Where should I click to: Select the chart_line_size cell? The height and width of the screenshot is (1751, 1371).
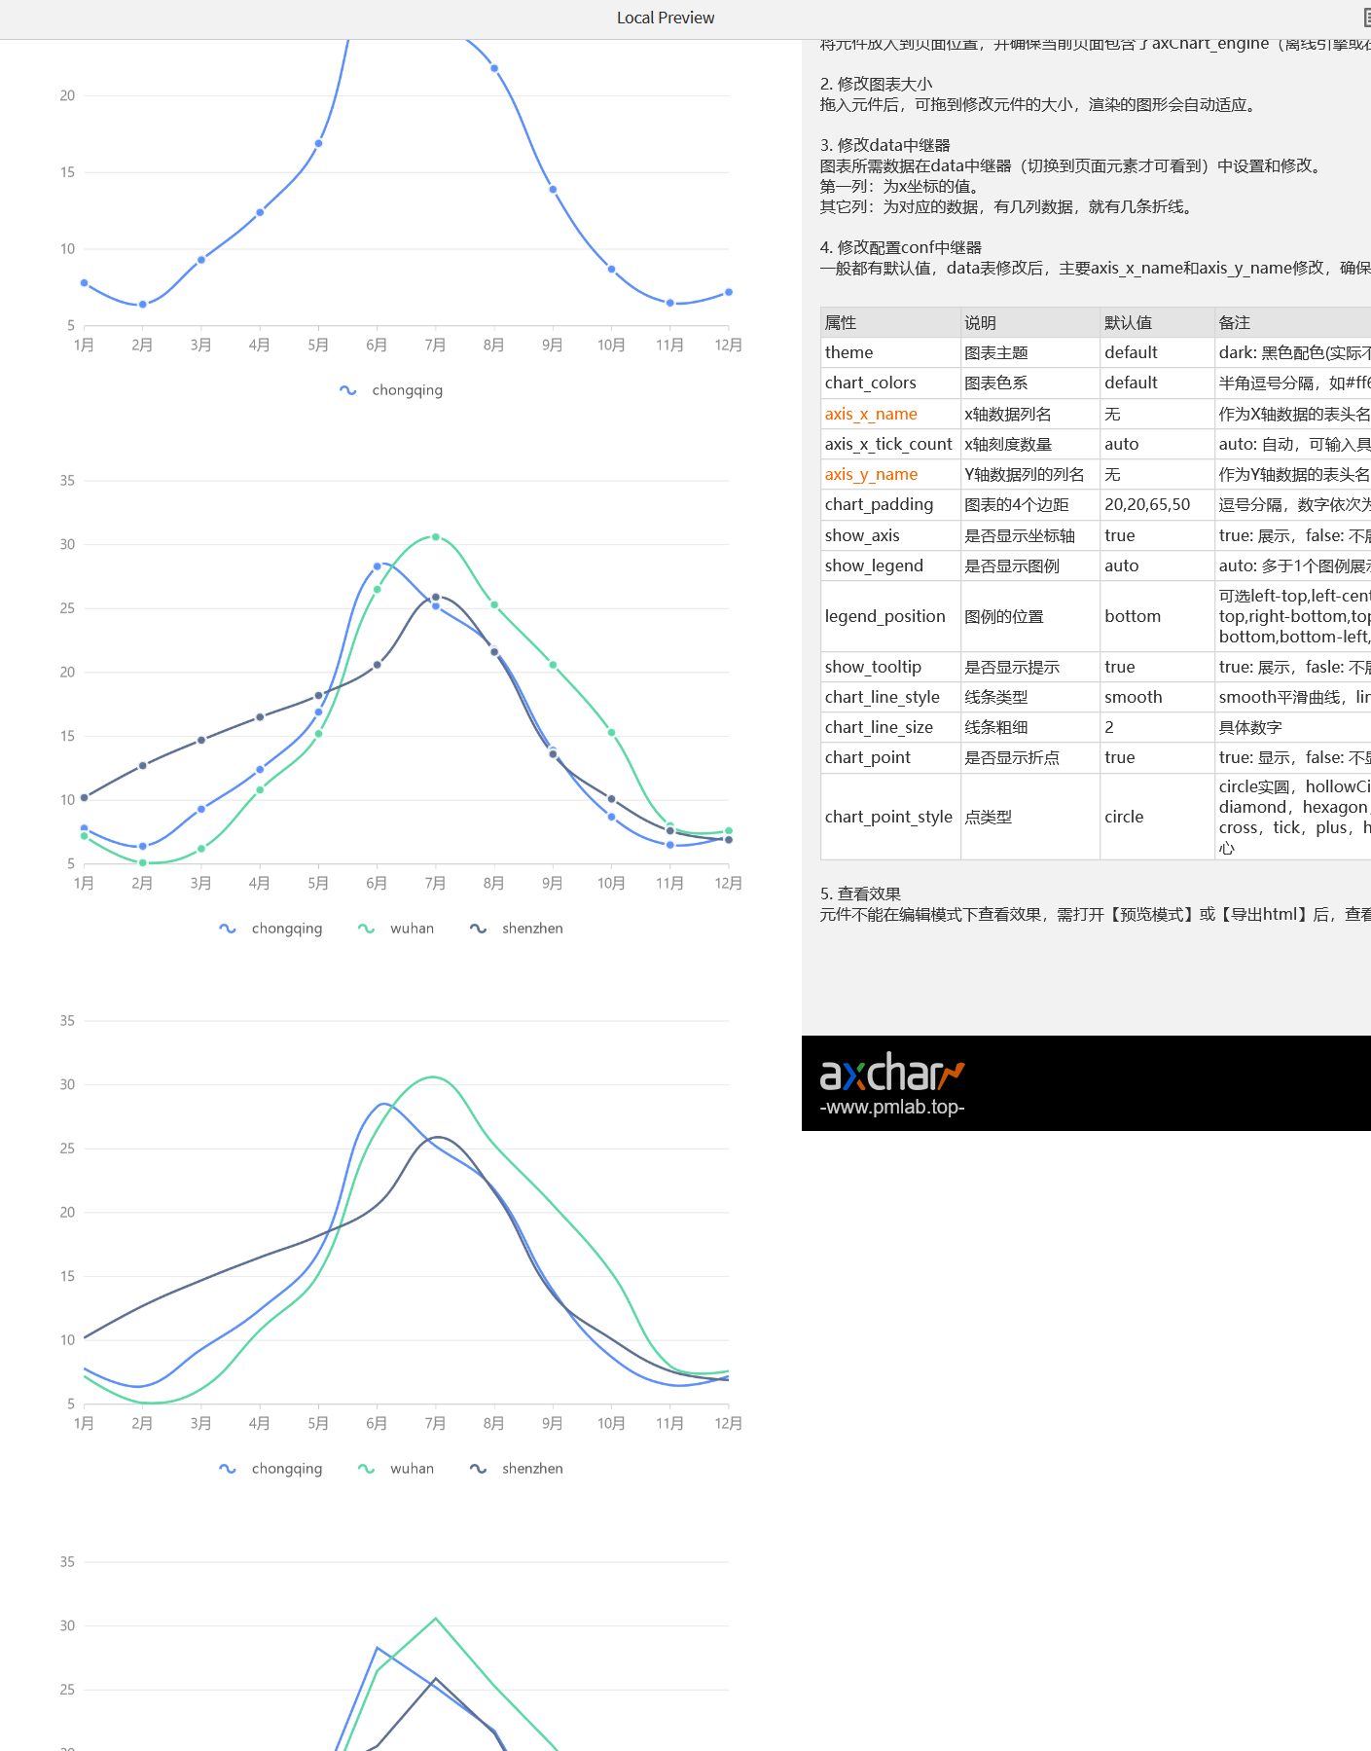click(890, 727)
